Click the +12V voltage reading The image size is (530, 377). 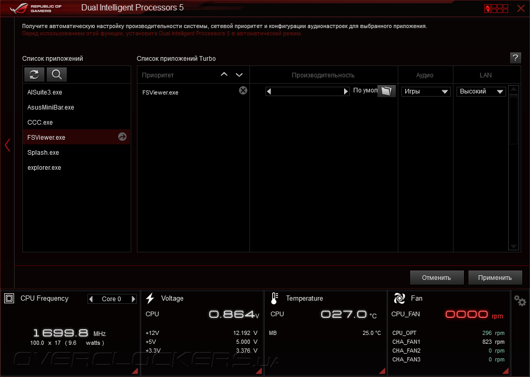point(245,333)
